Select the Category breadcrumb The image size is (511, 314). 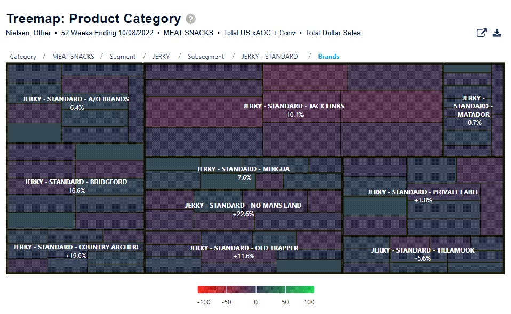point(23,57)
